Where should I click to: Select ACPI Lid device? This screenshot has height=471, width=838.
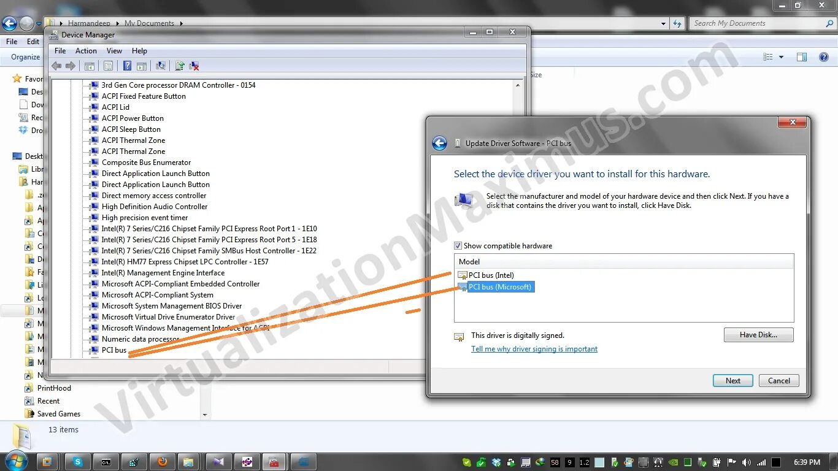pyautogui.click(x=115, y=107)
